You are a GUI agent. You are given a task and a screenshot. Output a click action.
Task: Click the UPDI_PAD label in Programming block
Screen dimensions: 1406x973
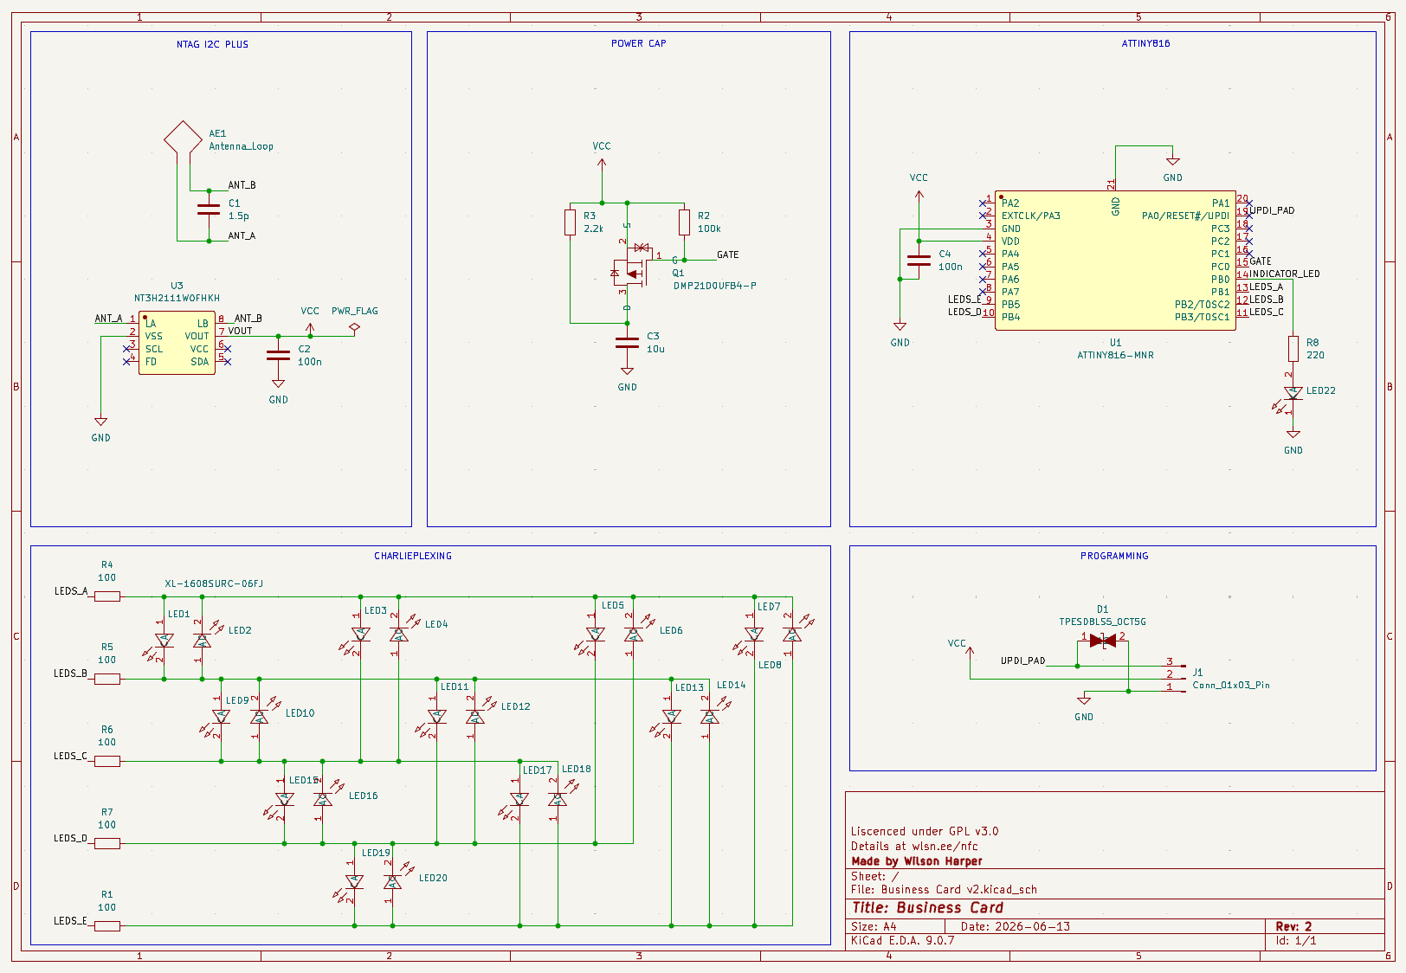click(1022, 660)
